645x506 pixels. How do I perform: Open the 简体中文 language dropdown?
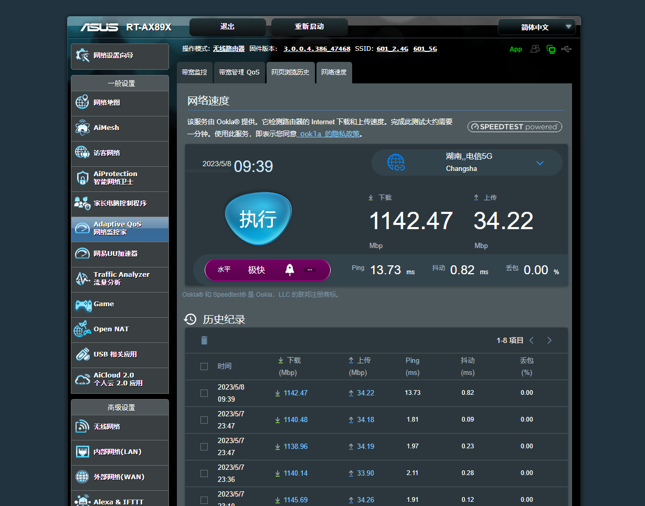tap(536, 27)
